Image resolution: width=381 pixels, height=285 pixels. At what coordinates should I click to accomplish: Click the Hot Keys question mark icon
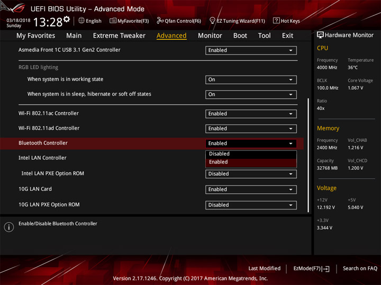pyautogui.click(x=276, y=21)
